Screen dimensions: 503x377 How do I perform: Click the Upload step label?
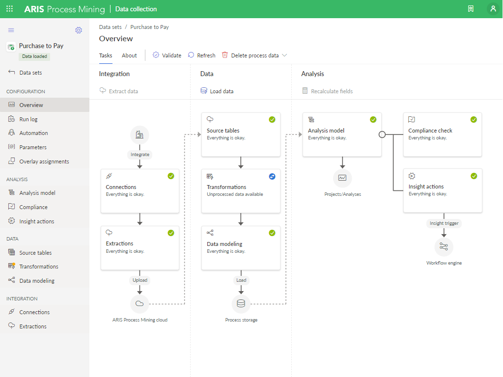pos(140,280)
